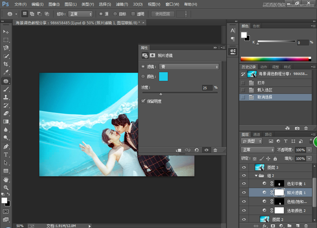
Task: Open the 滤镜(T) menu
Action: tap(122, 4)
